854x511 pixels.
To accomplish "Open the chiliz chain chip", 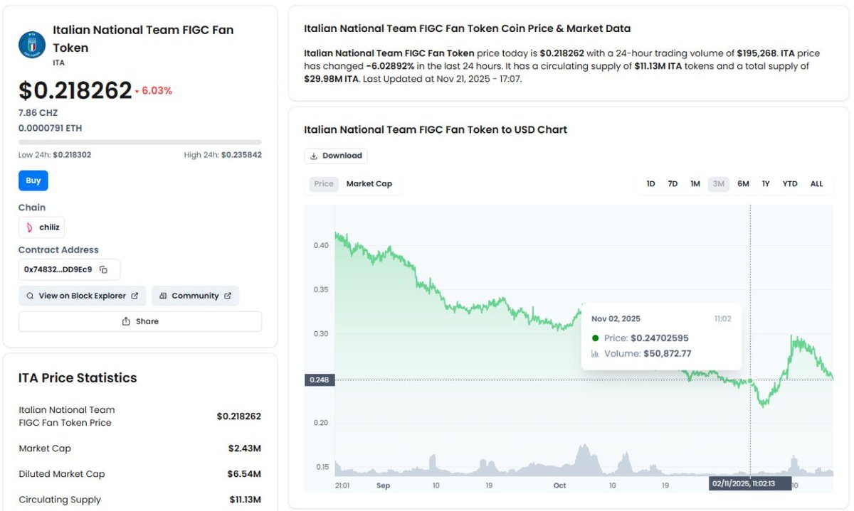I will (x=42, y=227).
